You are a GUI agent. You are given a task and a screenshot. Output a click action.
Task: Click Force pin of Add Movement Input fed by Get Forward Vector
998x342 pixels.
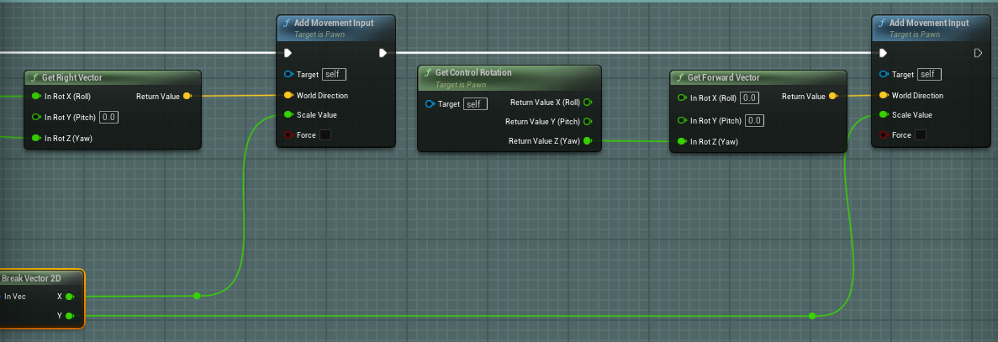tap(884, 134)
